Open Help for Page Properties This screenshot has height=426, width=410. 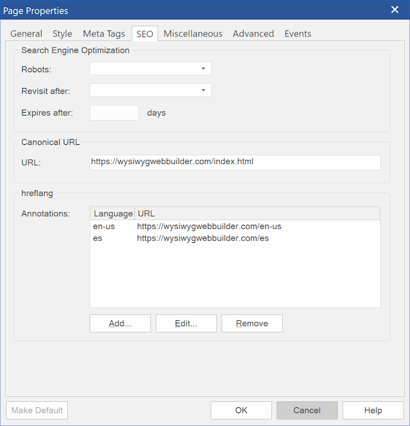tap(373, 410)
